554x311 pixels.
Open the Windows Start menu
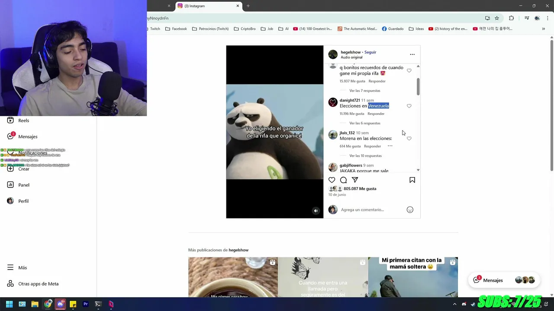9,304
